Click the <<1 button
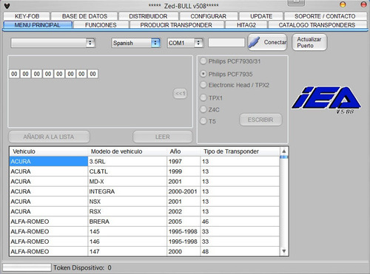The image size is (370, 274). point(180,94)
